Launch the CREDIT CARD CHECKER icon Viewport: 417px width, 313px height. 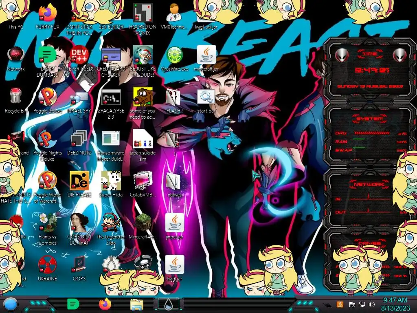(x=111, y=61)
